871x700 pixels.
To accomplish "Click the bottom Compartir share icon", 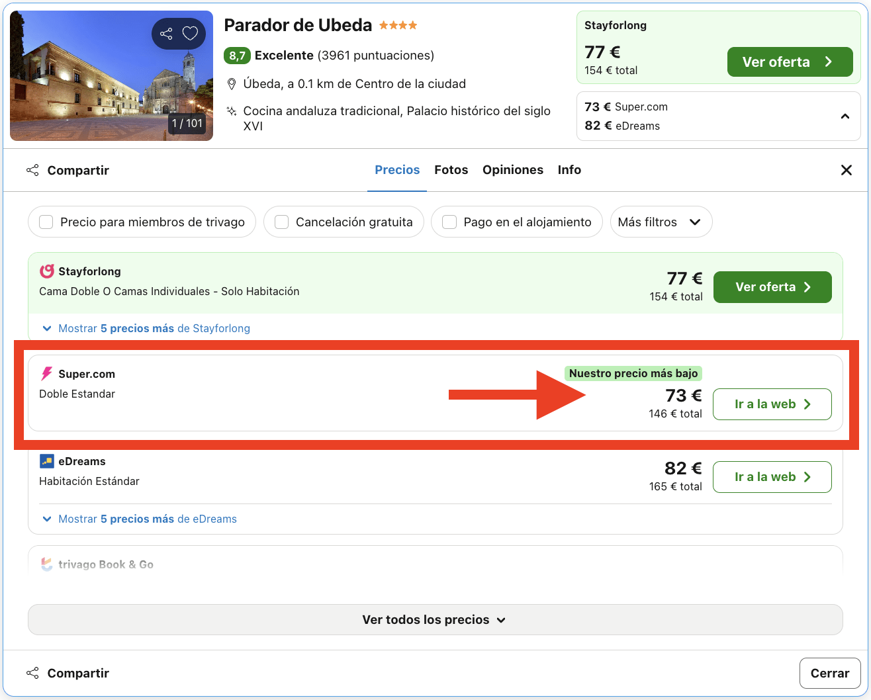I will coord(32,672).
